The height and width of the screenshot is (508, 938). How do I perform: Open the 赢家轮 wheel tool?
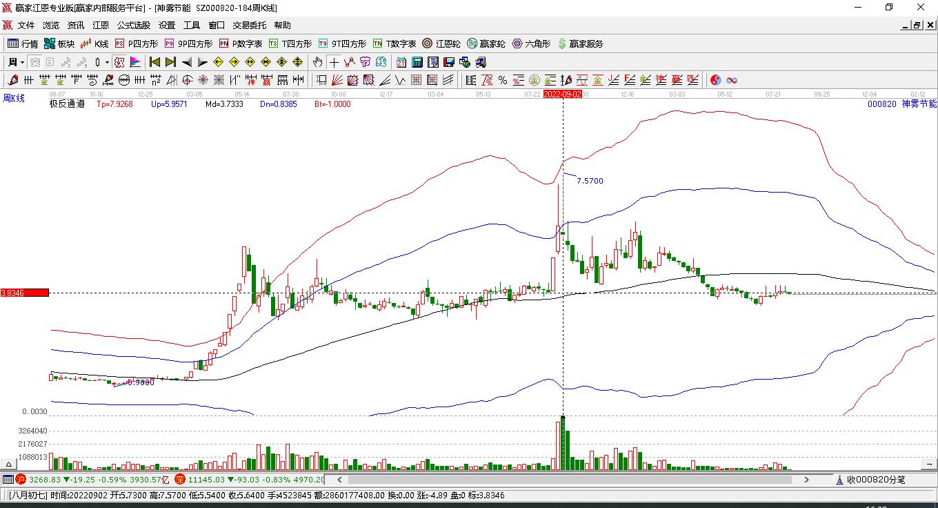486,43
